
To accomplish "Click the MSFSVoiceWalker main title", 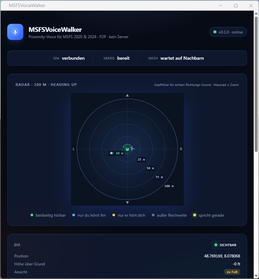I will (x=55, y=30).
